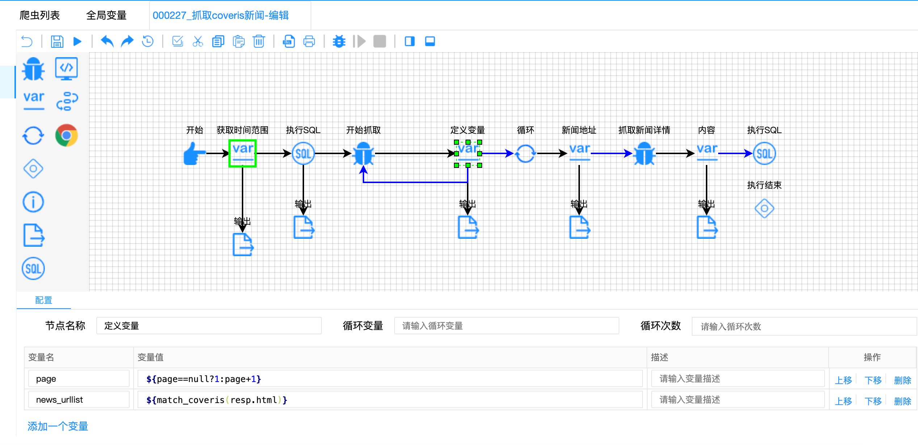918x445 pixels.
Task: Switch to 全局变量 tab
Action: click(x=106, y=15)
